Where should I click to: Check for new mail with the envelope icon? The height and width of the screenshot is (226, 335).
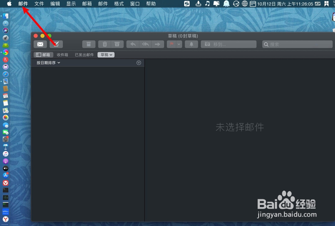40,44
